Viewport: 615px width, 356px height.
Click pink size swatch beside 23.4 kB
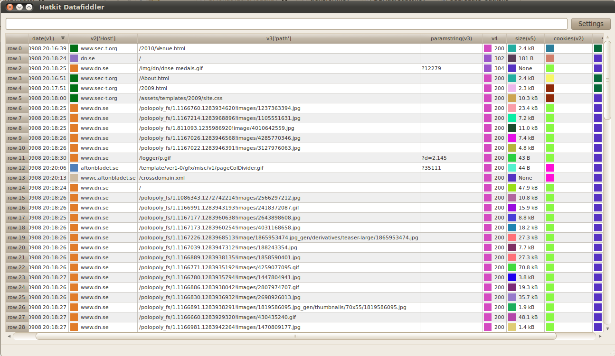pos(512,108)
